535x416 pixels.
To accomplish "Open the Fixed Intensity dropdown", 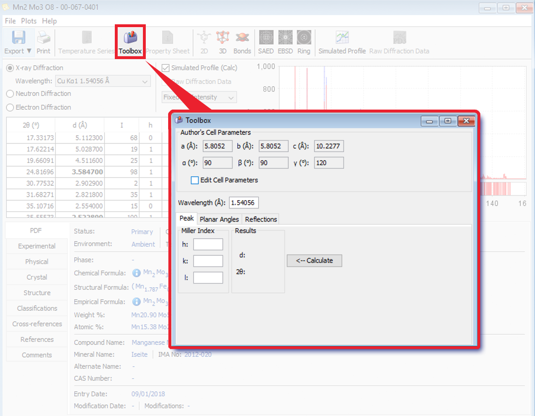I will tap(199, 97).
